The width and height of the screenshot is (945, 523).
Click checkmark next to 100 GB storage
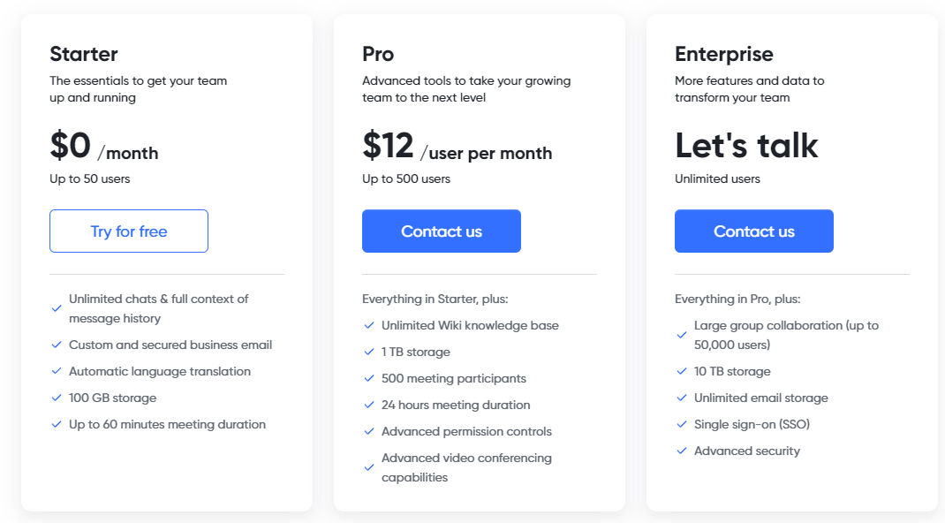57,398
